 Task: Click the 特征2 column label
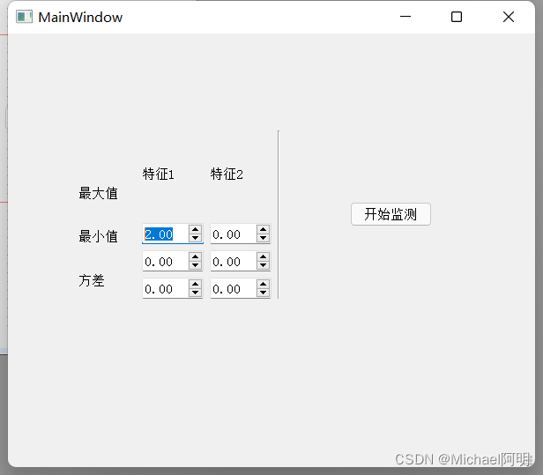227,174
